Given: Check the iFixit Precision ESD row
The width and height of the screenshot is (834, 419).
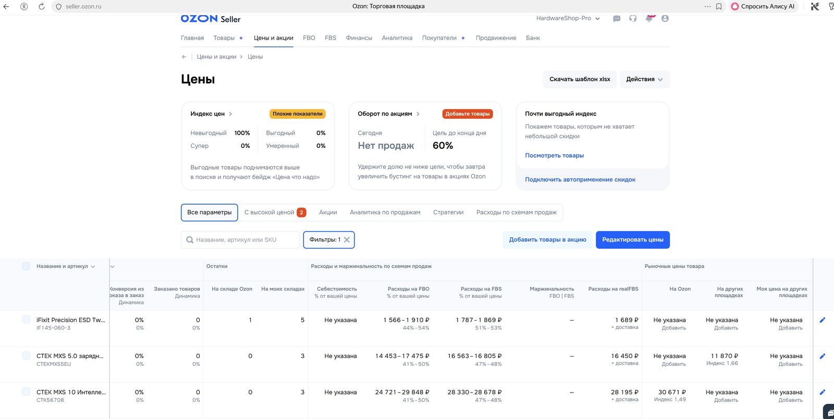Looking at the screenshot, I should coord(26,319).
